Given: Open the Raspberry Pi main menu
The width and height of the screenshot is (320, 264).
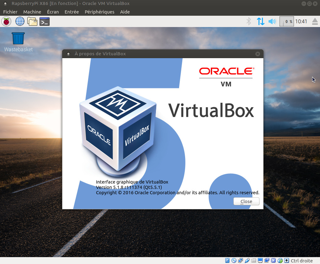Looking at the screenshot, I should [6, 21].
